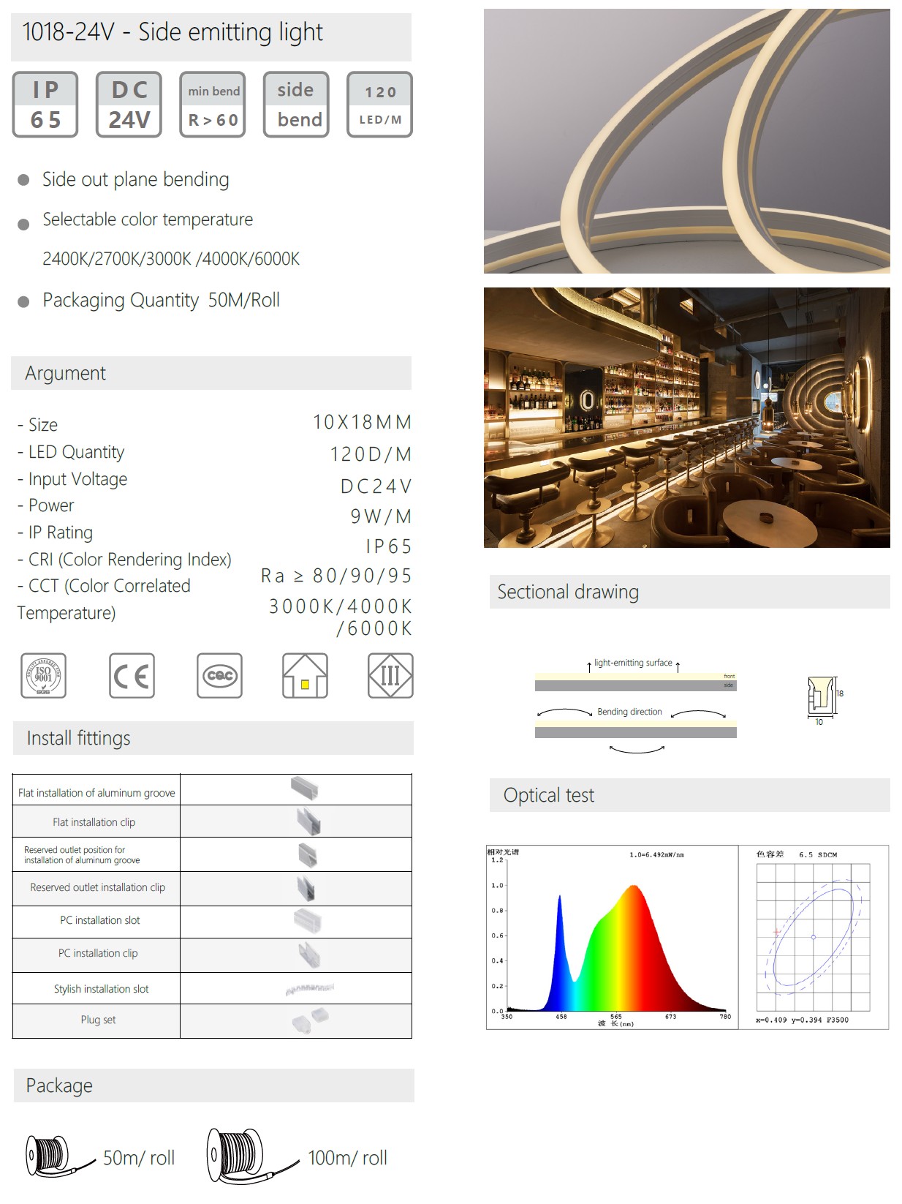This screenshot has height=1204, width=902.
Task: Click the 120 LED/M badge
Action: 380,105
